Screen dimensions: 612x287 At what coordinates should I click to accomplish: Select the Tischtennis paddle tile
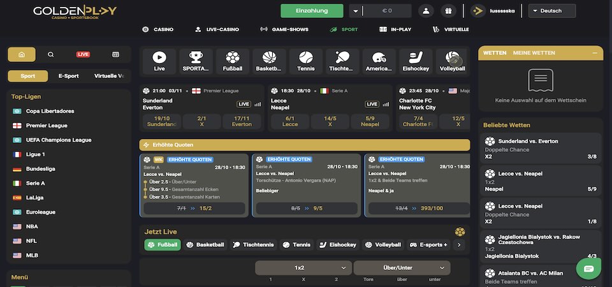[x=342, y=61]
